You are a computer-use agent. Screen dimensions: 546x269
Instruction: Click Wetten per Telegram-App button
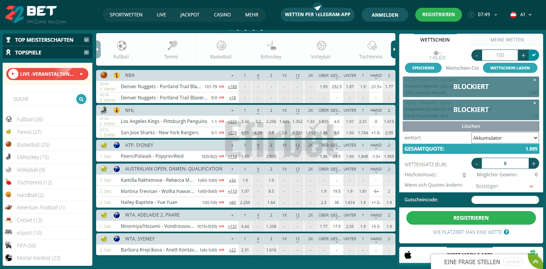point(317,15)
